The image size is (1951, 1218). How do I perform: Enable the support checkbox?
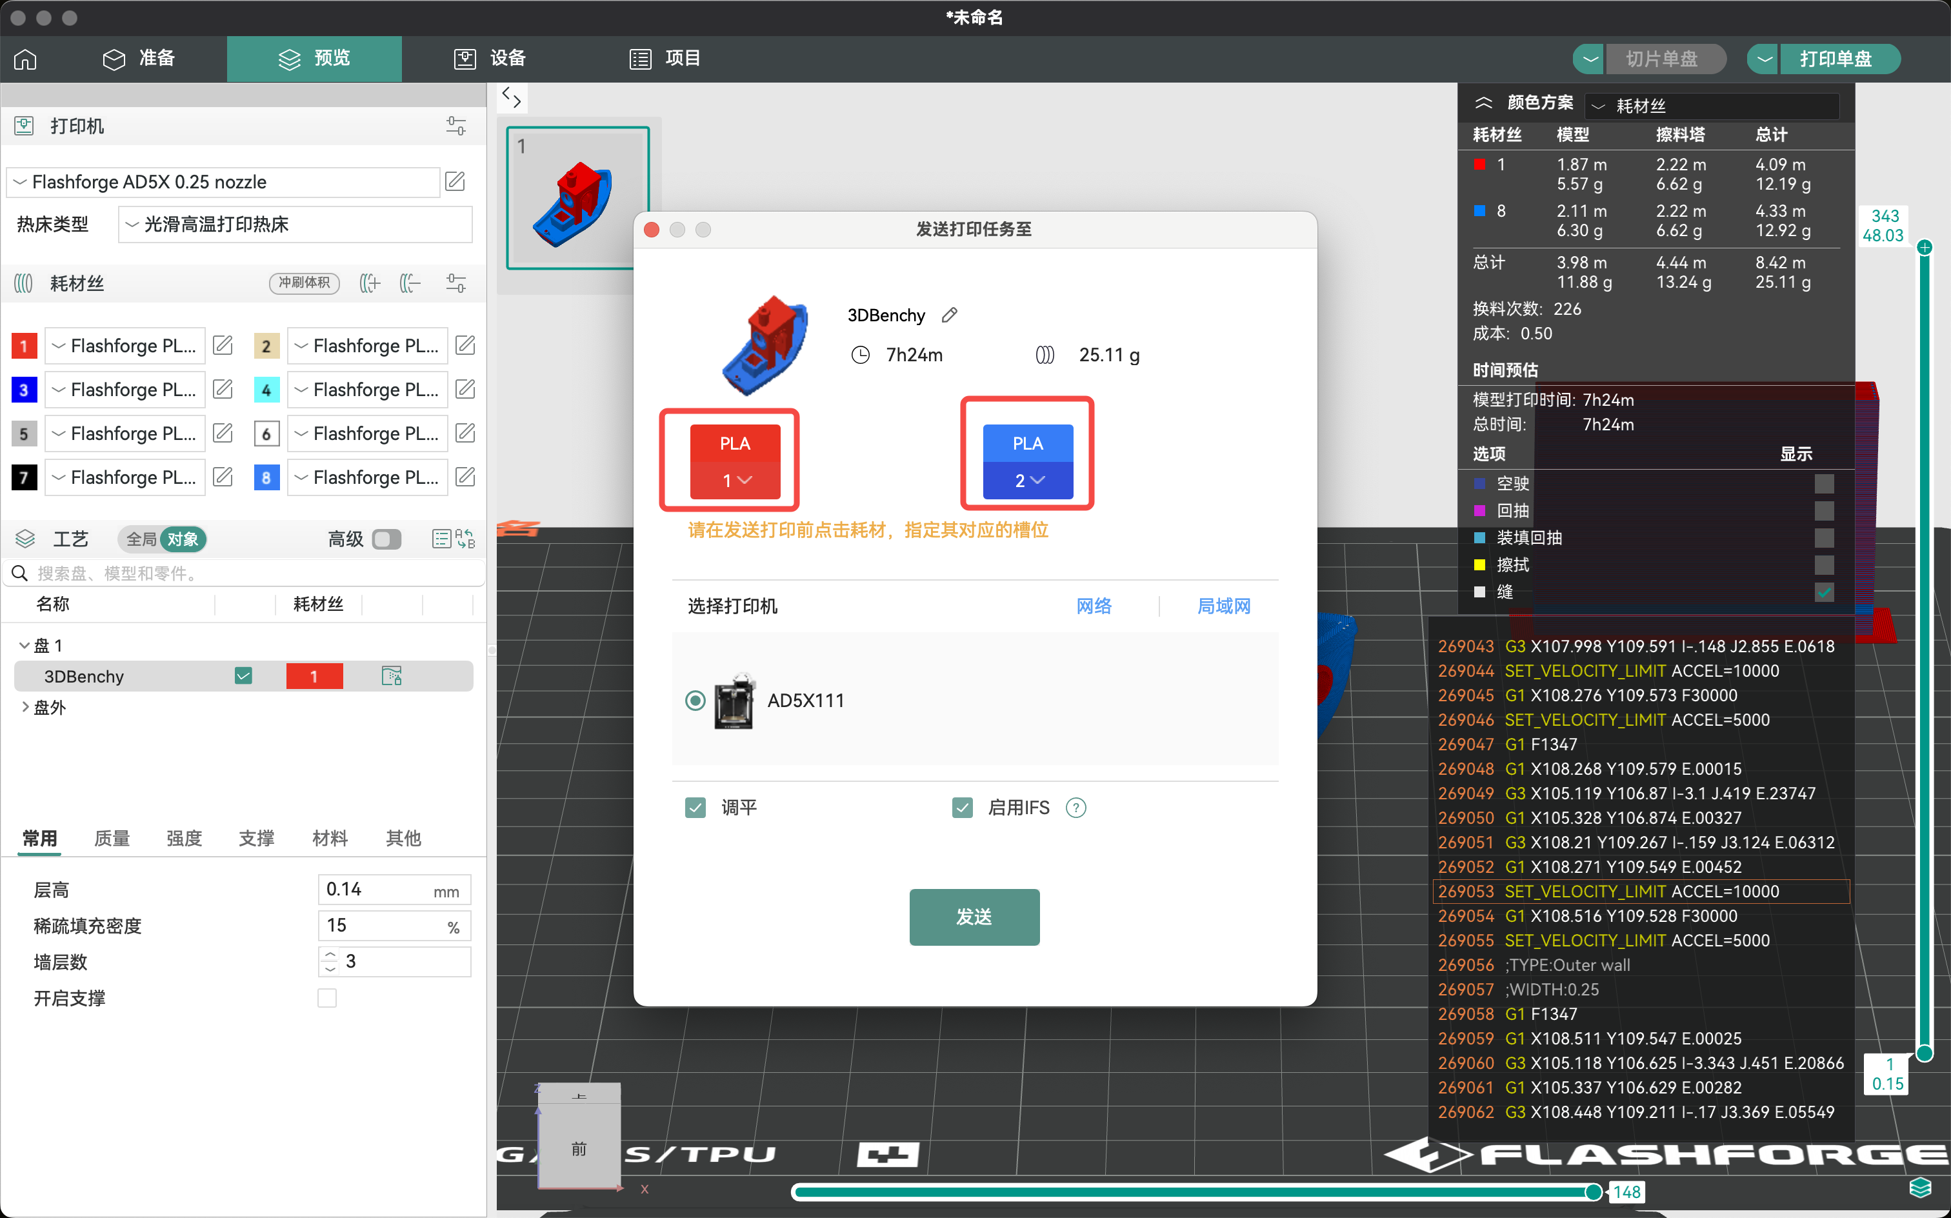pos(327,998)
